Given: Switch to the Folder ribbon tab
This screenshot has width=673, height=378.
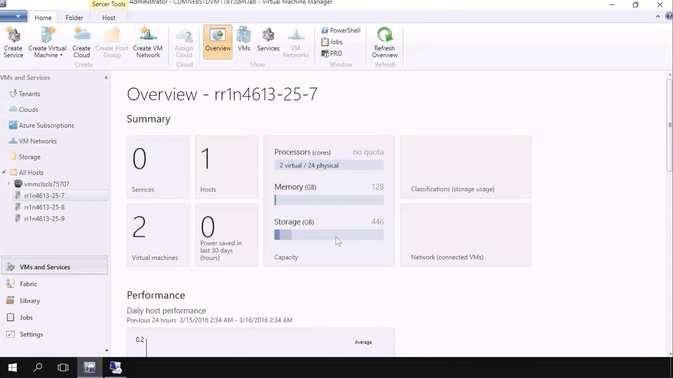Looking at the screenshot, I should (74, 17).
